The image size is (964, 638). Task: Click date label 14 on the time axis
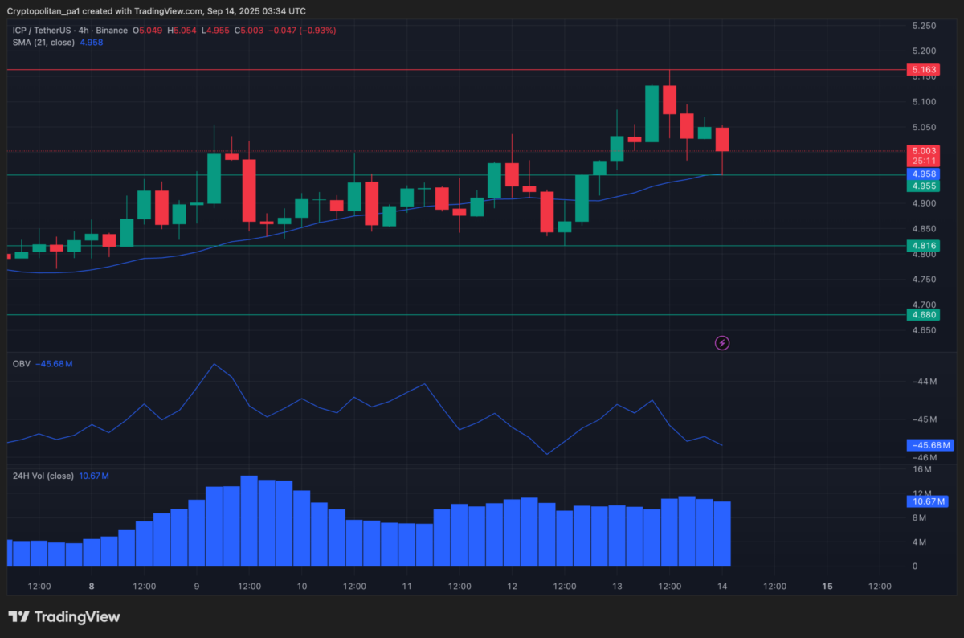coord(722,587)
